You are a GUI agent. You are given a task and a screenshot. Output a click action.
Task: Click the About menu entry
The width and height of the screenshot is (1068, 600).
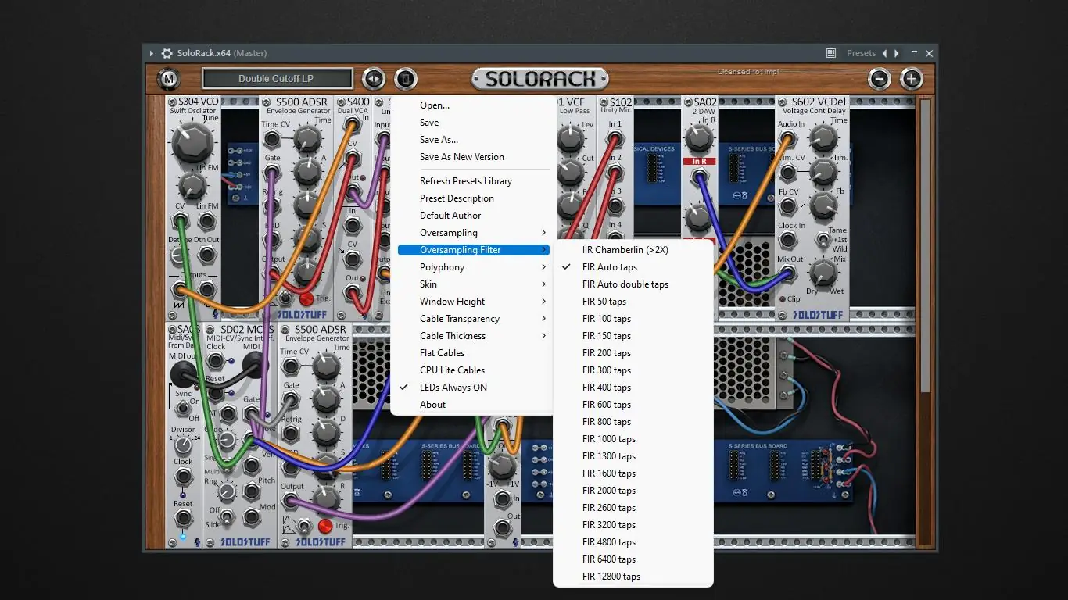pyautogui.click(x=432, y=405)
